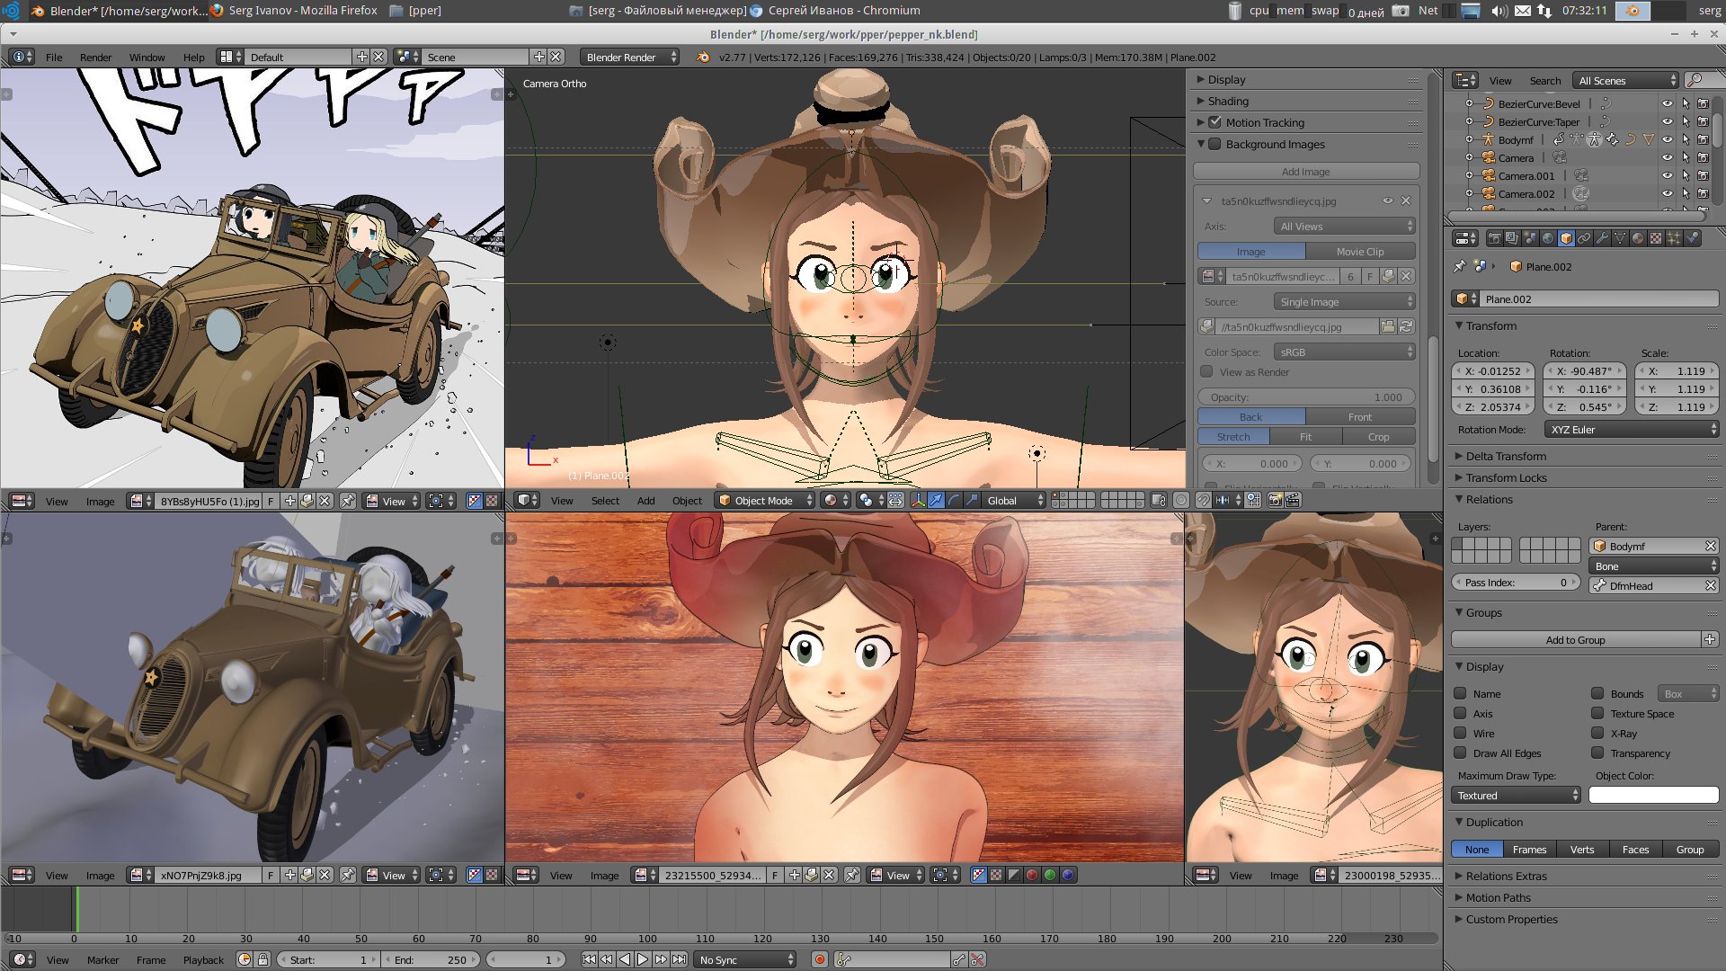Viewport: 1726px width, 971px height.
Task: Toggle visibility of Bodymf layer
Action: click(1666, 140)
